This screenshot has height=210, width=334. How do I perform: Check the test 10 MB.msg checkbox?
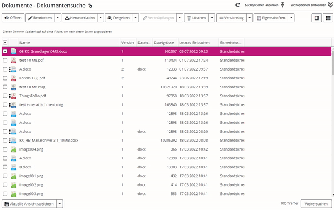5,87
